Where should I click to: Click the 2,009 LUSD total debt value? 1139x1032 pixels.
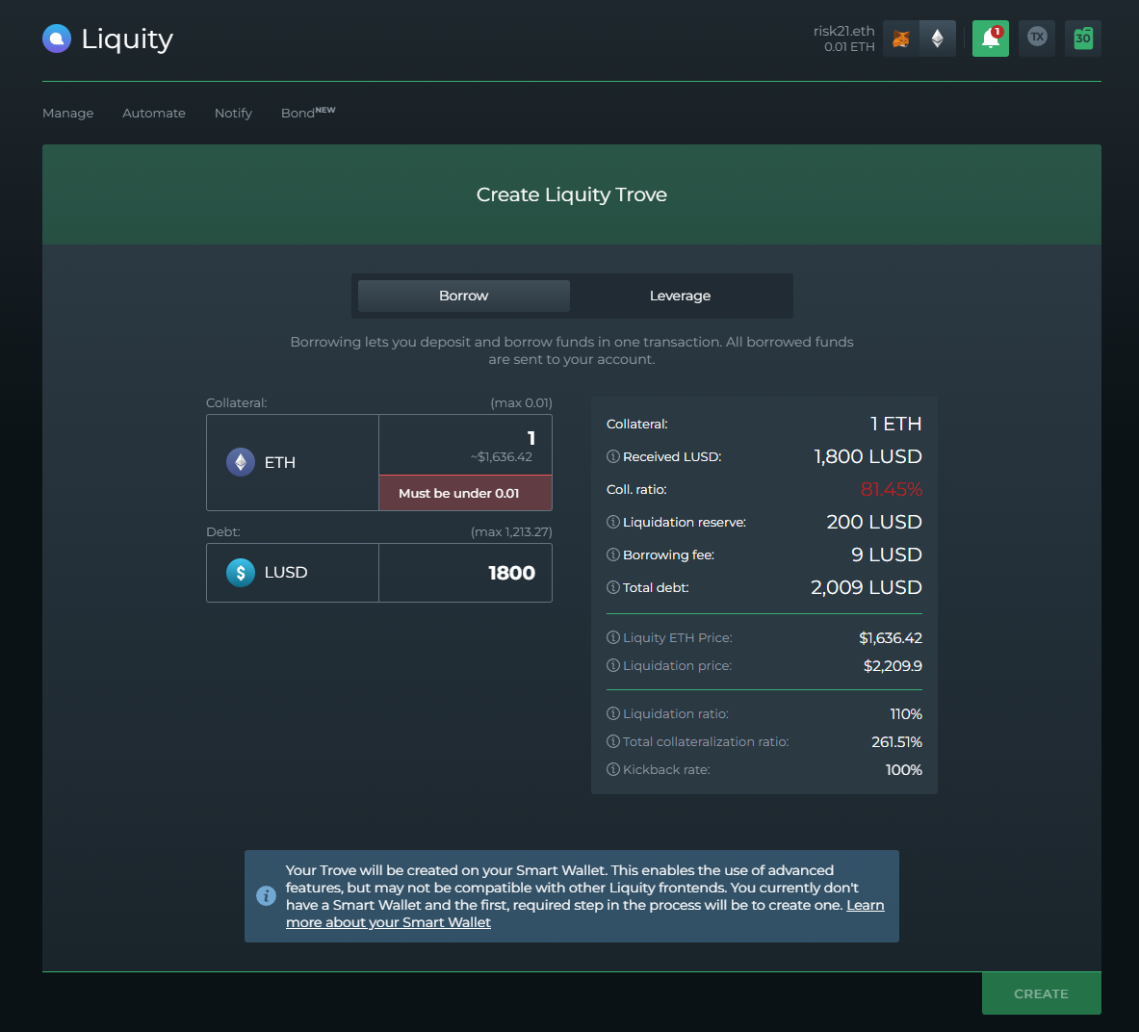(866, 587)
